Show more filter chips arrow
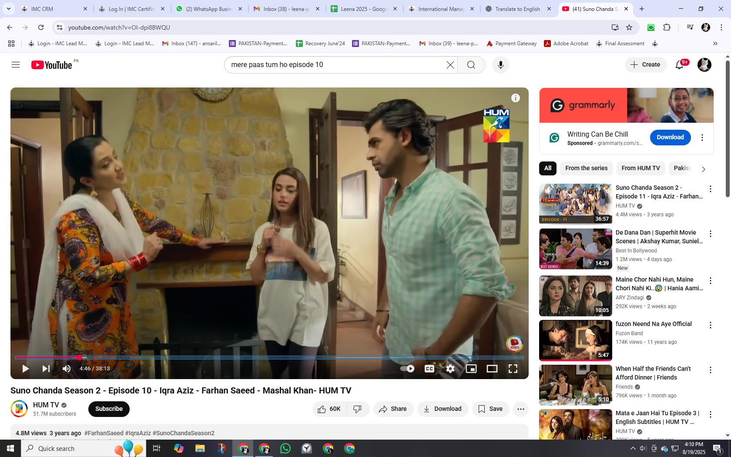The width and height of the screenshot is (731, 457). click(704, 169)
